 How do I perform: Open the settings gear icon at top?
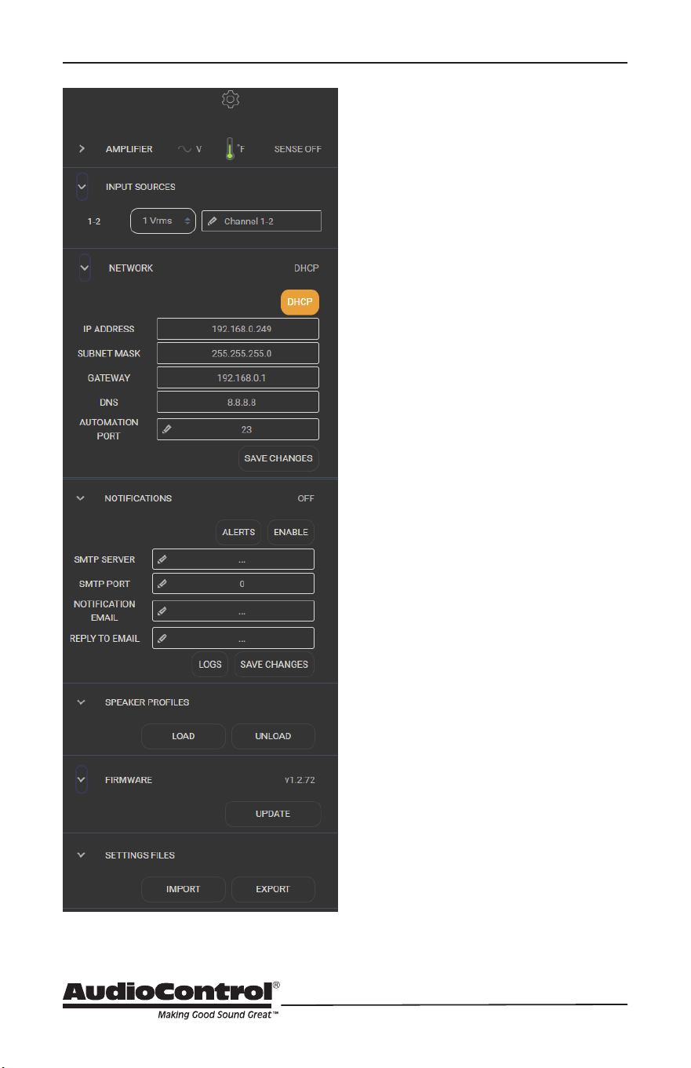(231, 100)
